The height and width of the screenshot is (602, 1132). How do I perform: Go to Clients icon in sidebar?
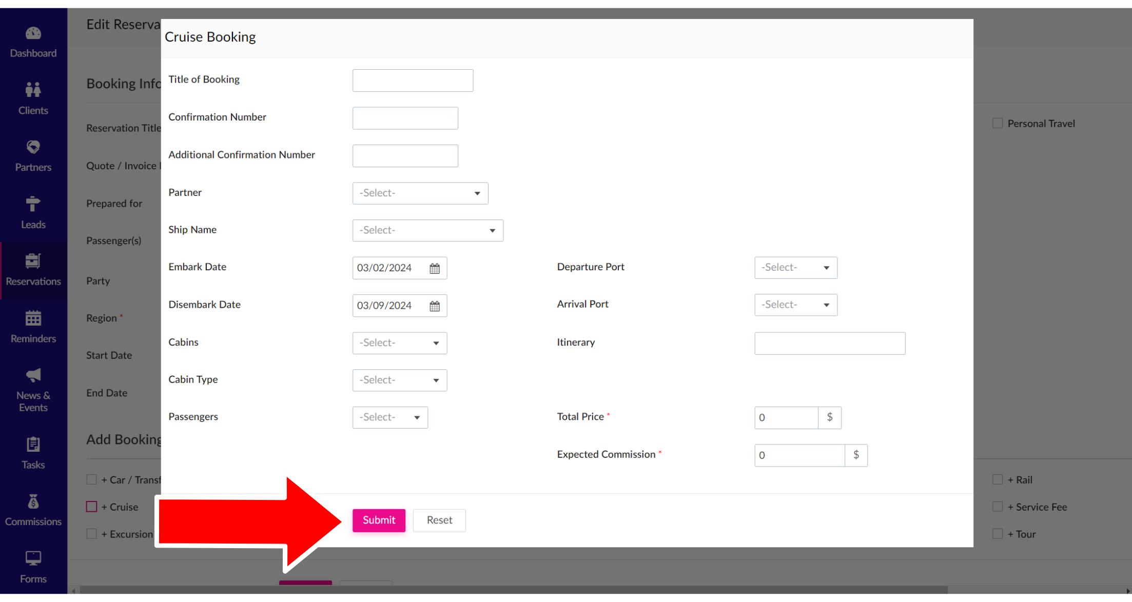(x=33, y=90)
